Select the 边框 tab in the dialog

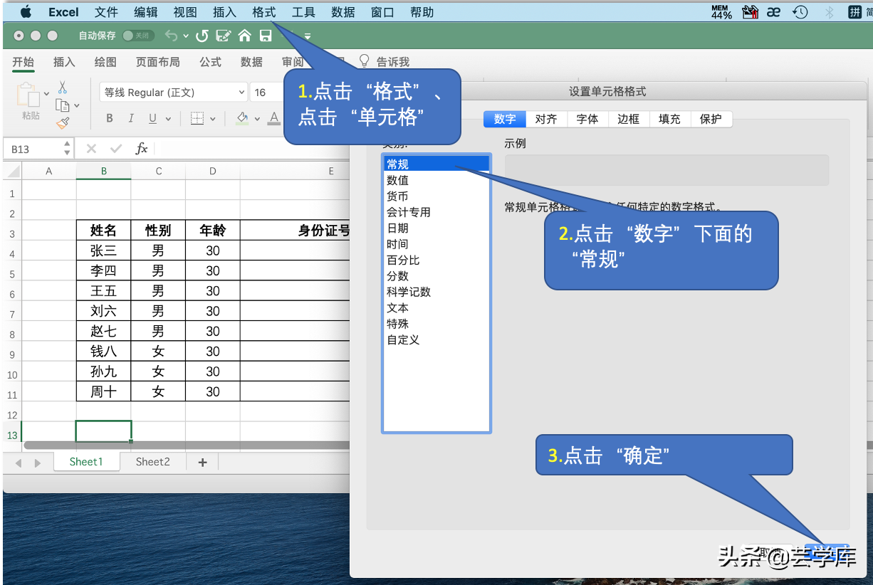coord(629,120)
